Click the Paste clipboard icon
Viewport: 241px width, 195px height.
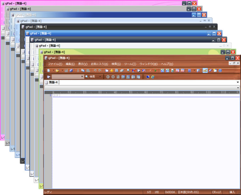click(x=88, y=71)
